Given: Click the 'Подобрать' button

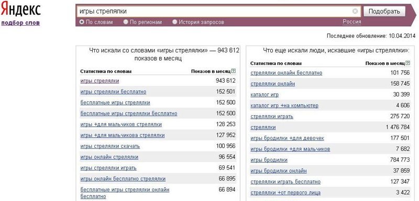Looking at the screenshot, I should tap(384, 12).
